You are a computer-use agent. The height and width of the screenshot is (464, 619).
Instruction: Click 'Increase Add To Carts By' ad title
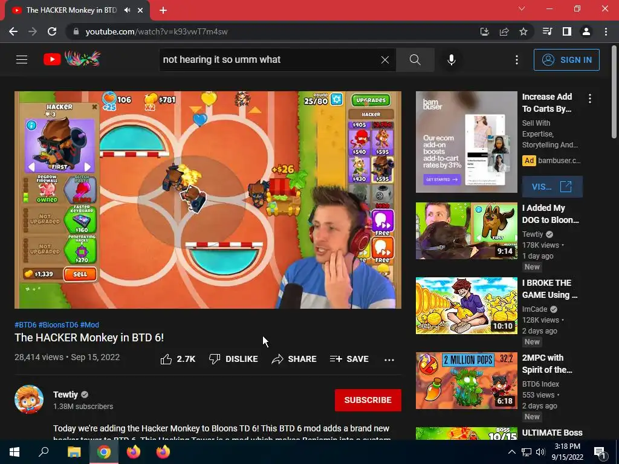[546, 103]
